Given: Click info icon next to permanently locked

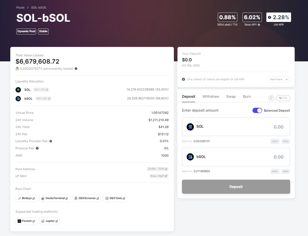Looking at the screenshot, I should click(76, 69).
